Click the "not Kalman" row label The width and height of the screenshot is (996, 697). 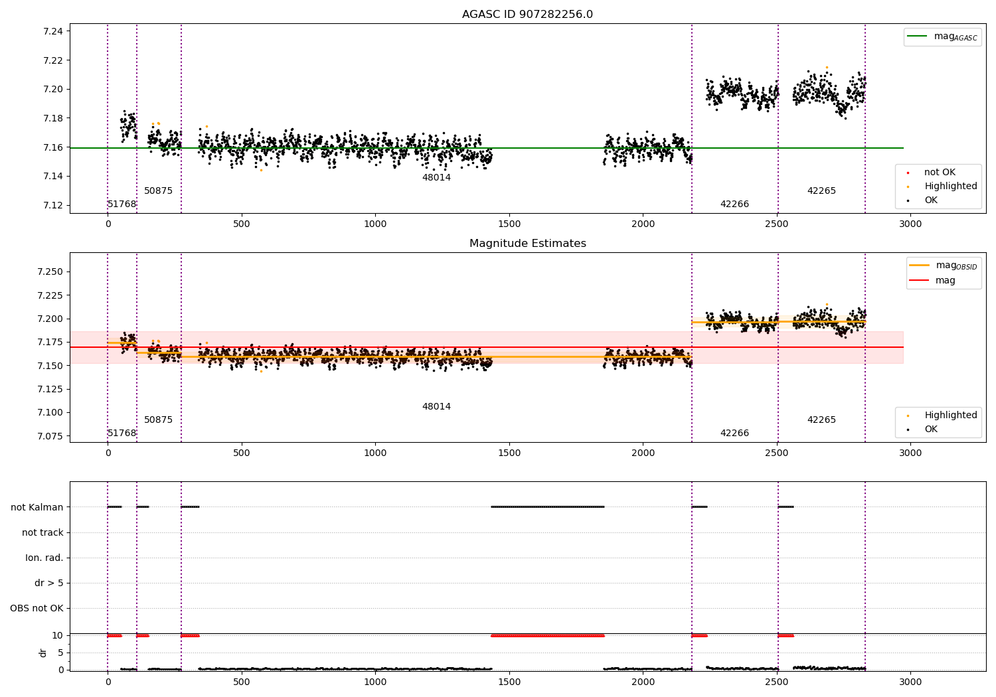(x=37, y=508)
